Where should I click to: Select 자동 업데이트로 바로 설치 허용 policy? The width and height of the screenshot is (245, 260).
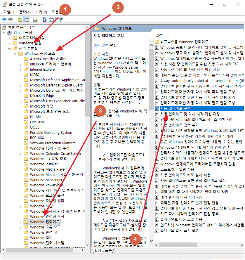click(x=185, y=175)
